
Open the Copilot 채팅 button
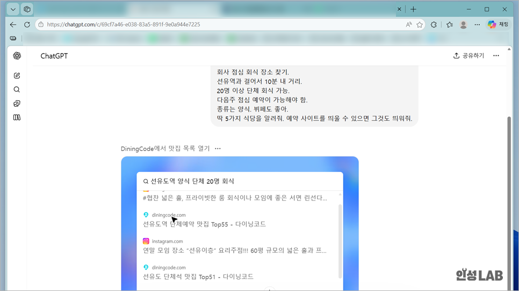tap(499, 25)
